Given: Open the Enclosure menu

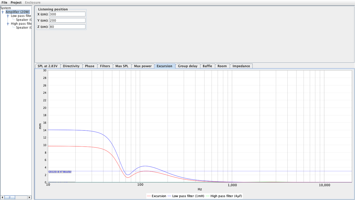Looking at the screenshot, I should tap(33, 2).
